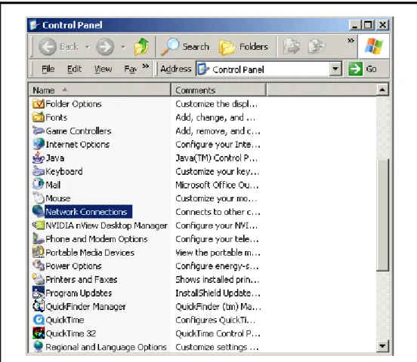
Task: Click 'QuickTime Control P...' comment text
Action: point(218,333)
